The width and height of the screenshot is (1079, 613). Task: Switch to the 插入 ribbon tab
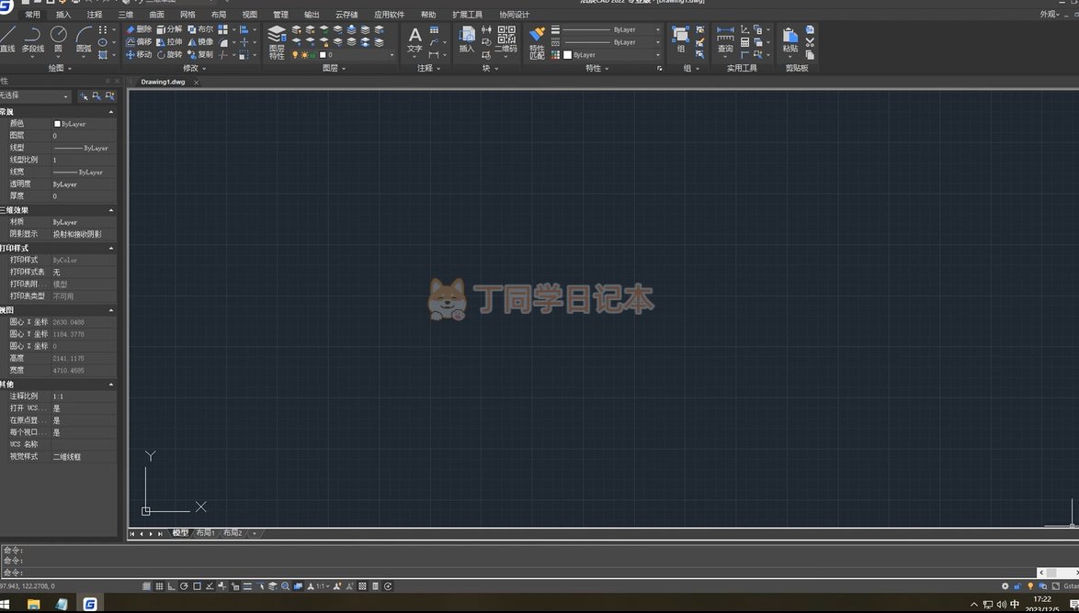[63, 15]
